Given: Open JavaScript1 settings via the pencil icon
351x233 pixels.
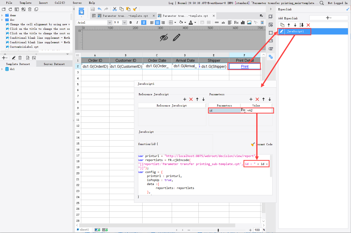Looking at the screenshot, I should [281, 31].
